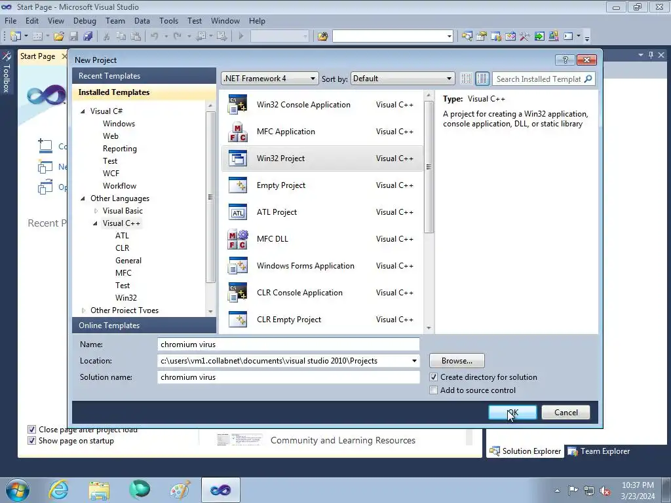Screen dimensions: 671x503
Task: Open the Recent Templates section
Action: coord(144,76)
